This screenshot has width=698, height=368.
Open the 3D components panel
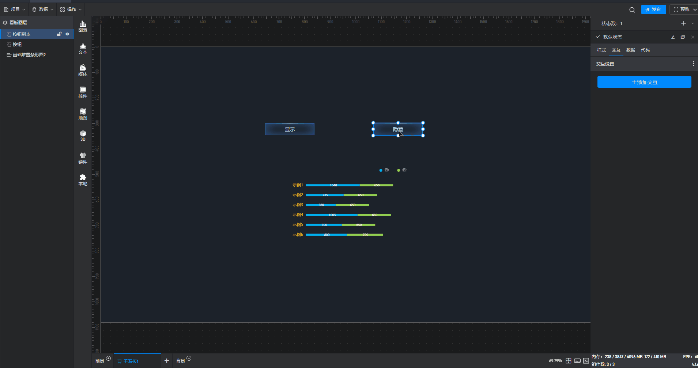click(83, 136)
